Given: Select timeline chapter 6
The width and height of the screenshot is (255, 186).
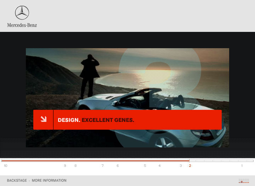Looking at the screenshot, I should (118, 166).
